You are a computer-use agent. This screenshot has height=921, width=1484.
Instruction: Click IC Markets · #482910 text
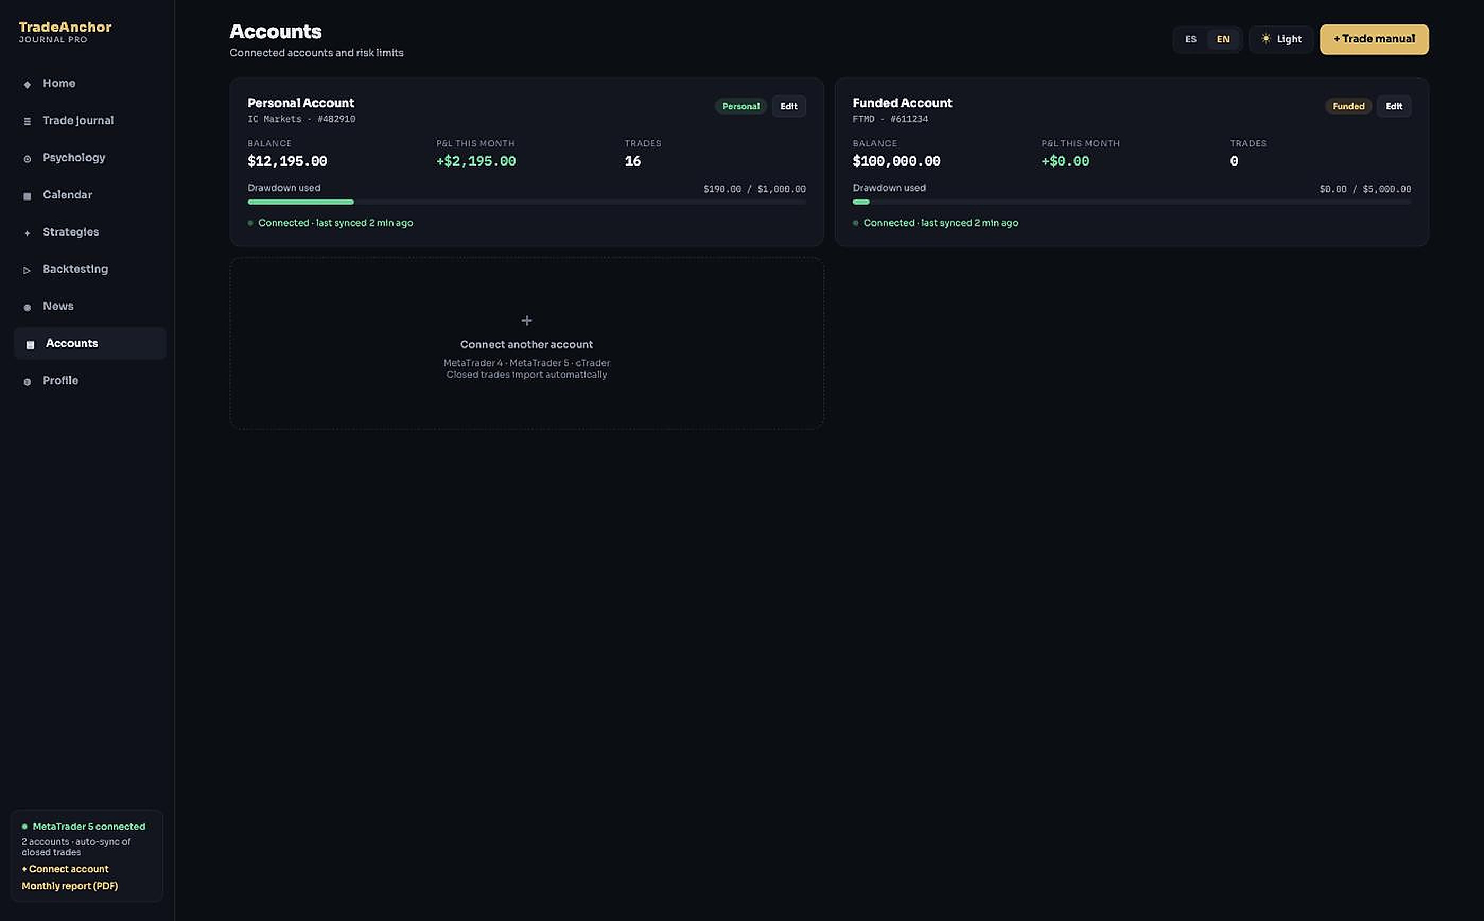click(301, 119)
